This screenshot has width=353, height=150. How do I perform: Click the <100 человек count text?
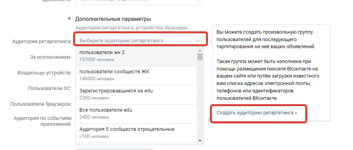(94, 136)
